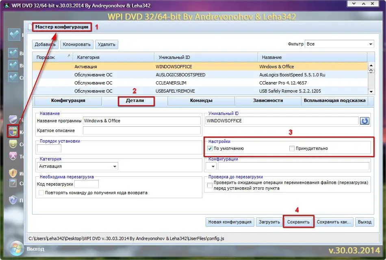Select the 'USB Safely Remove 5.2.2.1205' row
Viewport: 386px width, 260px height.
(200, 91)
